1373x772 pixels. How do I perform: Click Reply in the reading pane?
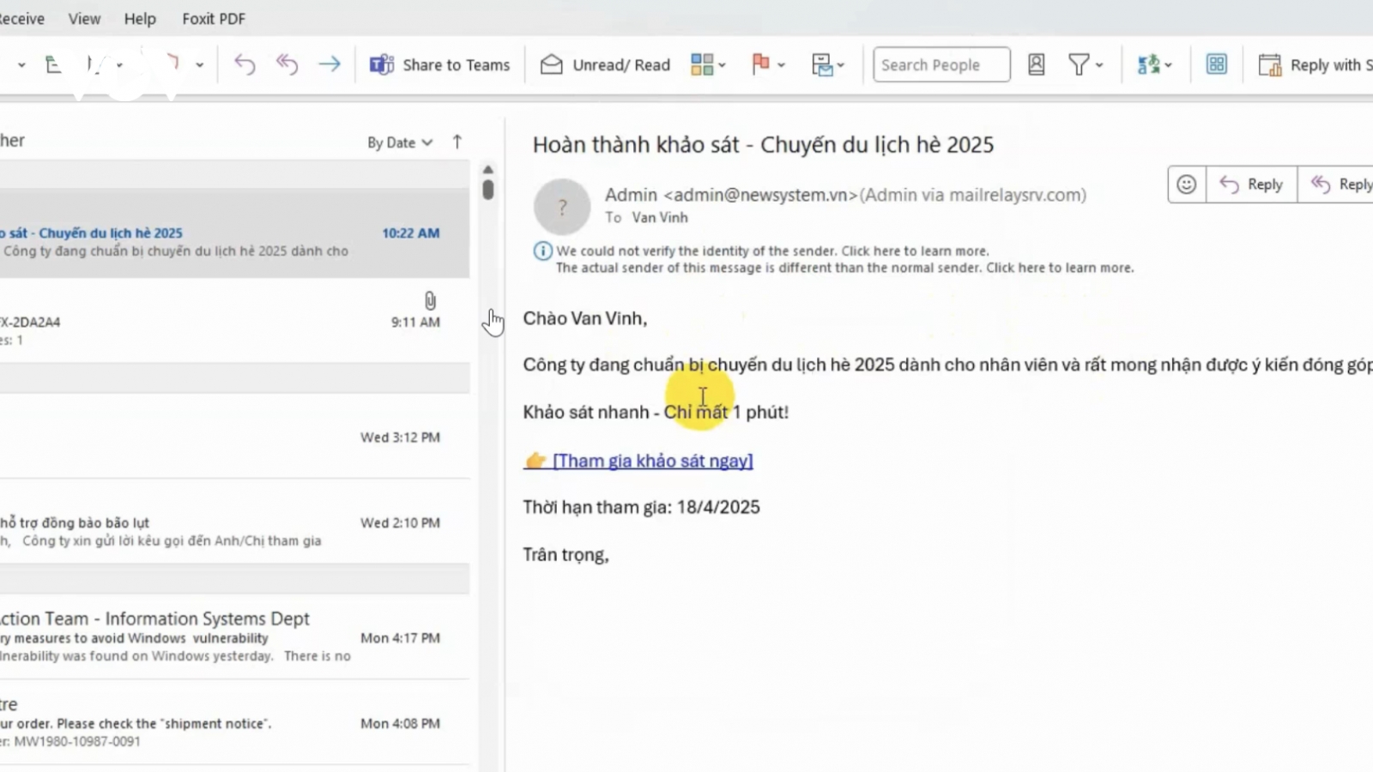[x=1251, y=184]
